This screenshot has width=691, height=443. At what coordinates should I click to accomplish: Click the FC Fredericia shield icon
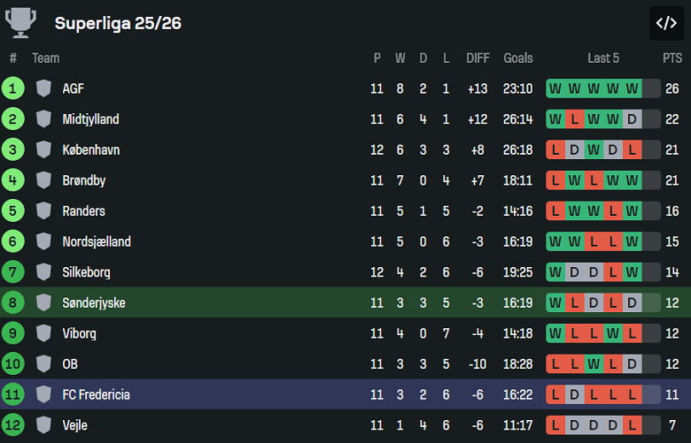pyautogui.click(x=43, y=394)
